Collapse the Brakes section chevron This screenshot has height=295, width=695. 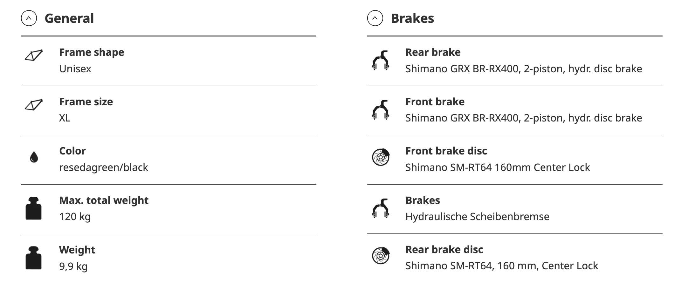coord(375,18)
